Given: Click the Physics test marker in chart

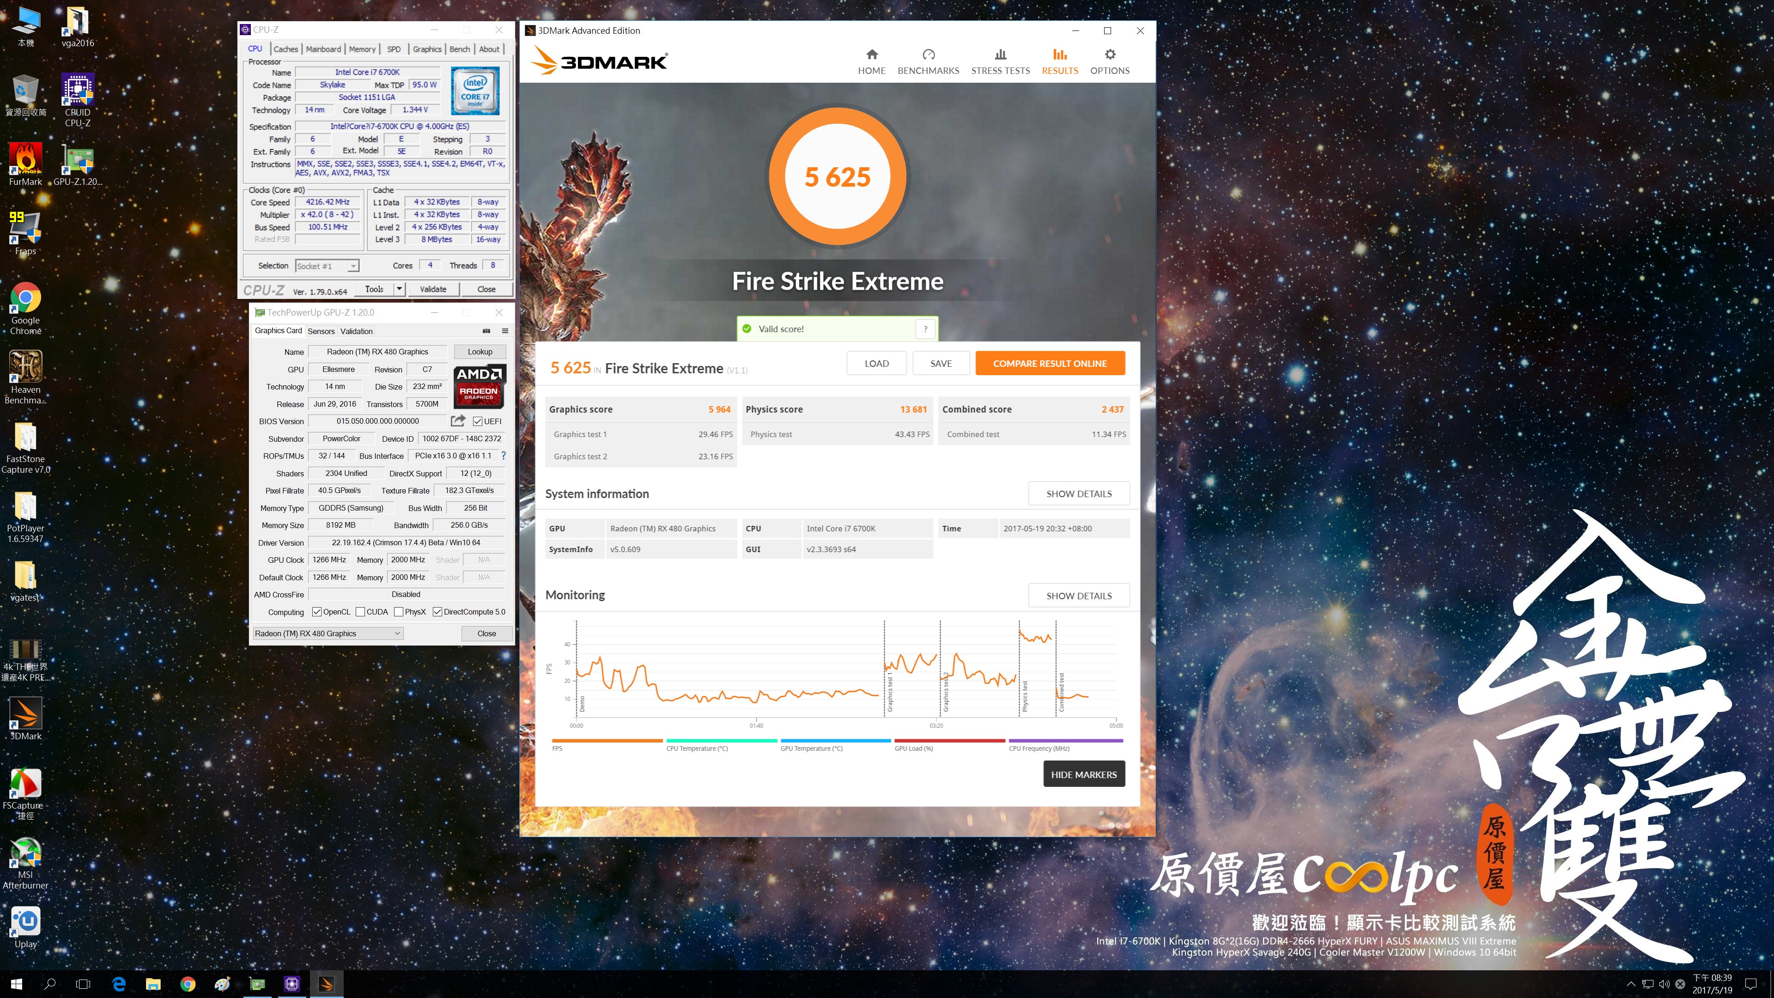Looking at the screenshot, I should coord(1024,696).
